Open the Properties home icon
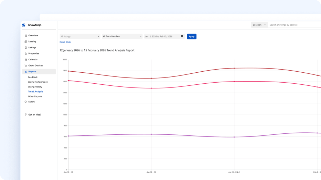 (x=25, y=53)
